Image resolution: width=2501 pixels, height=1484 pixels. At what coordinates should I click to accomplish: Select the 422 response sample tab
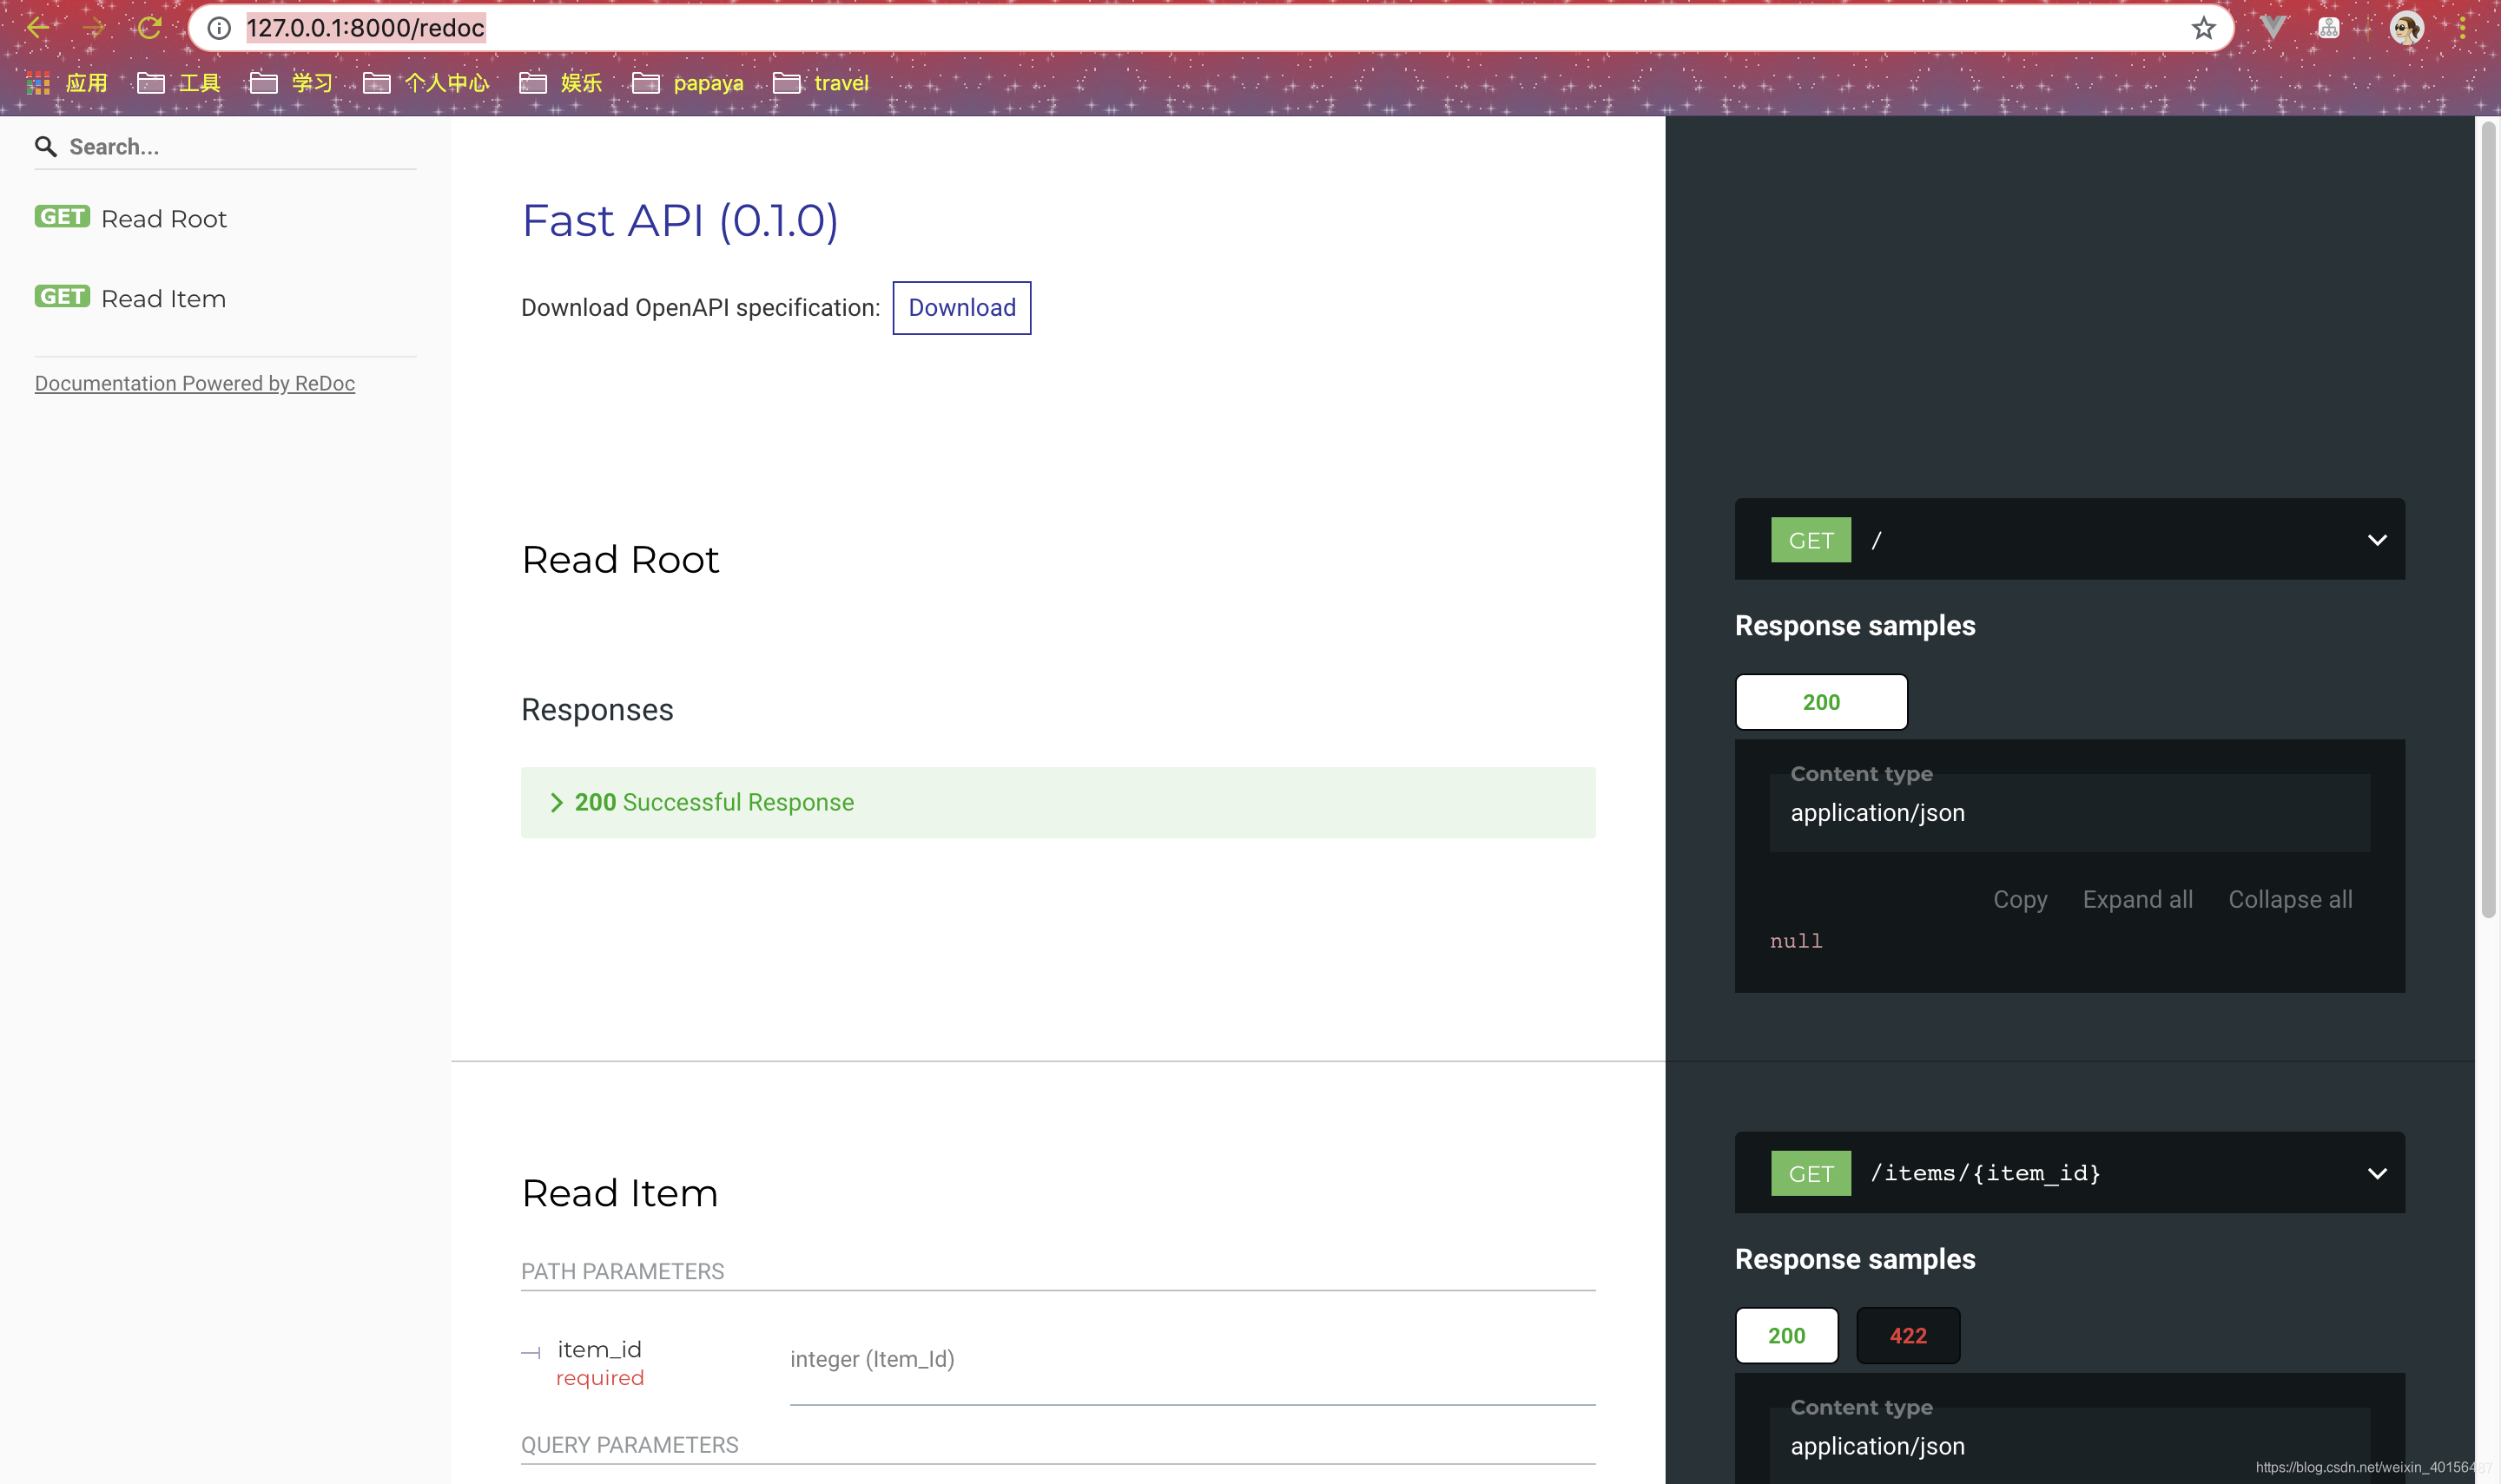[x=1908, y=1335]
